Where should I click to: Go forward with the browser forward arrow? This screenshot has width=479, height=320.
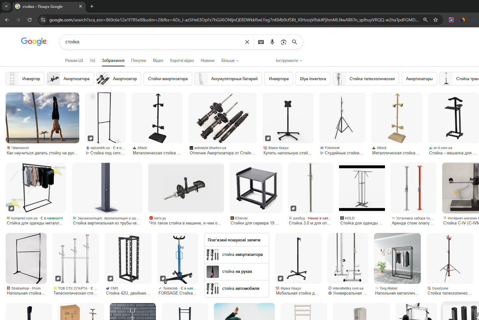coord(18,20)
